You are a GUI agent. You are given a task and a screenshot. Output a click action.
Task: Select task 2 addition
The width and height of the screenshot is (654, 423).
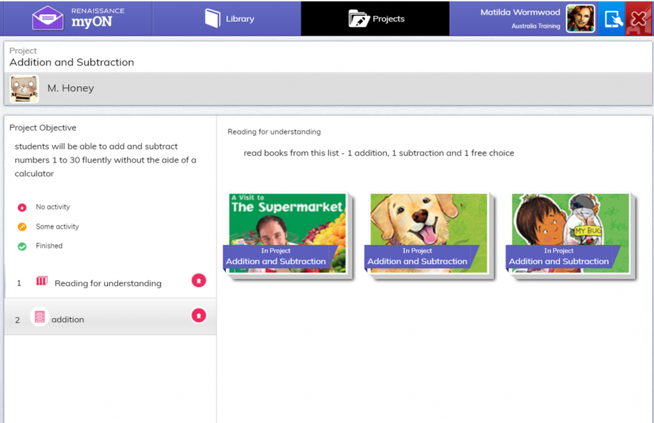point(110,317)
